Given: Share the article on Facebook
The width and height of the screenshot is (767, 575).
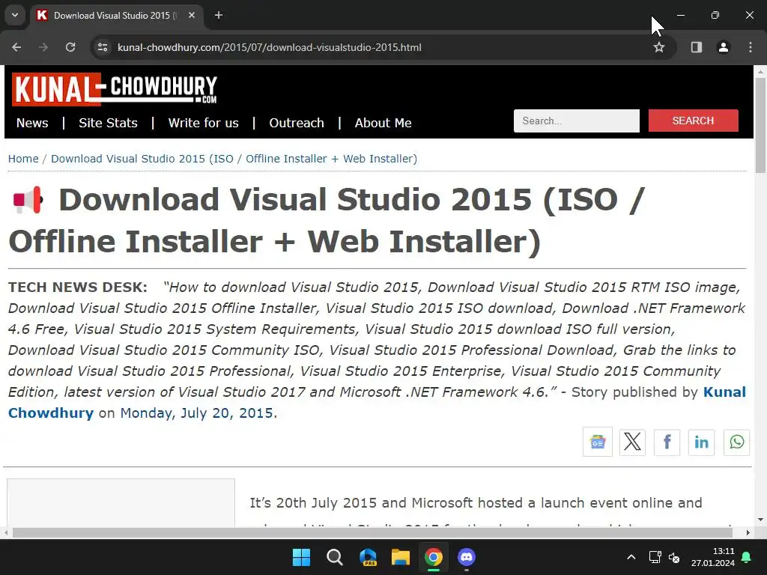Looking at the screenshot, I should pos(667,442).
